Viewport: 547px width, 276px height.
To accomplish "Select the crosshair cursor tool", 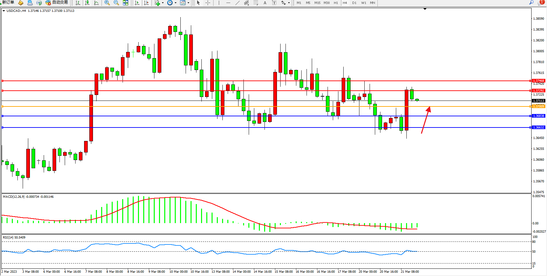I will [x=208, y=3].
